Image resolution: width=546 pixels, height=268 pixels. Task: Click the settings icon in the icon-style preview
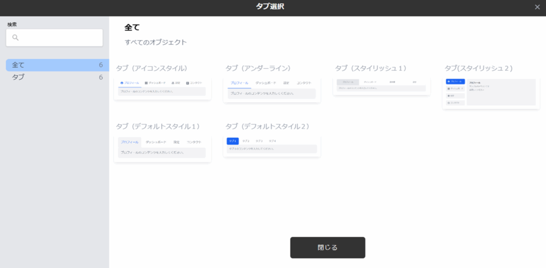pyautogui.click(x=173, y=83)
